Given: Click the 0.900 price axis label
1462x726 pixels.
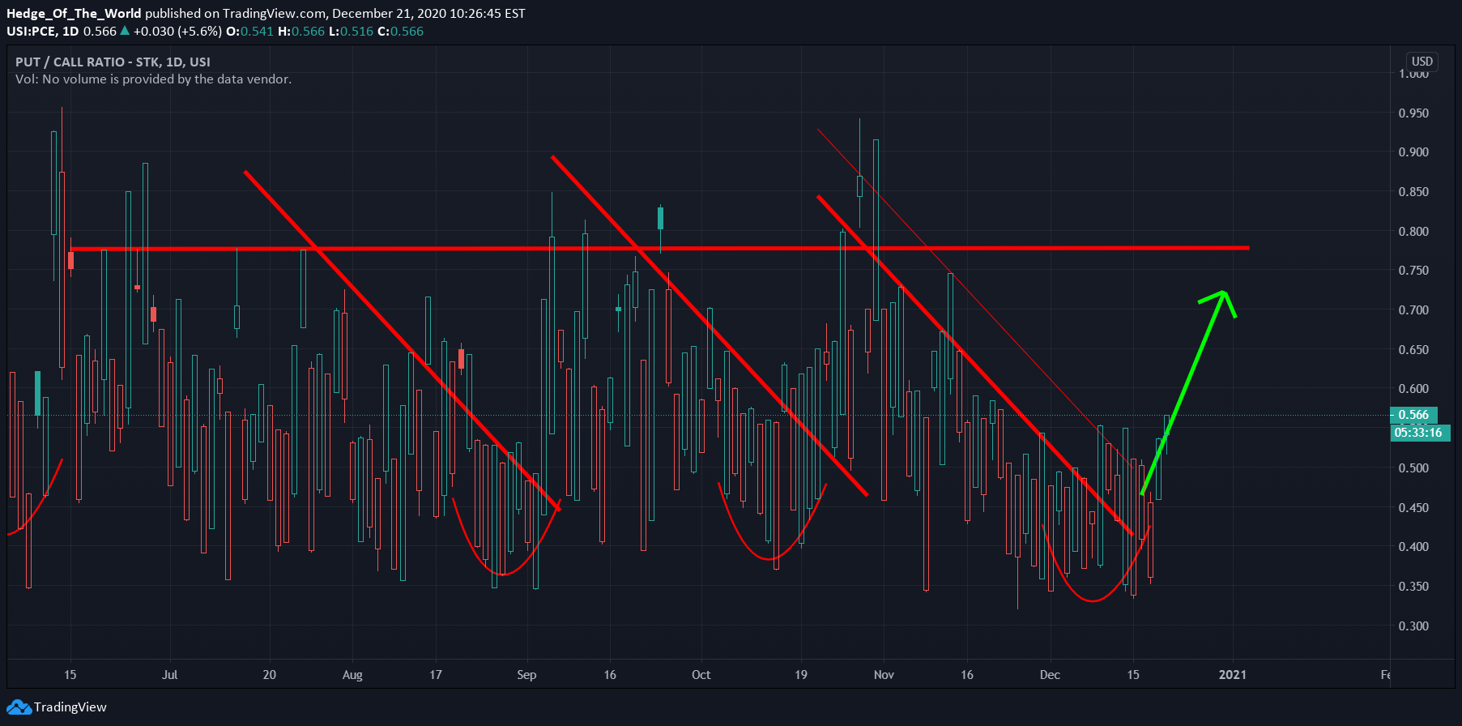Looking at the screenshot, I should point(1413,152).
